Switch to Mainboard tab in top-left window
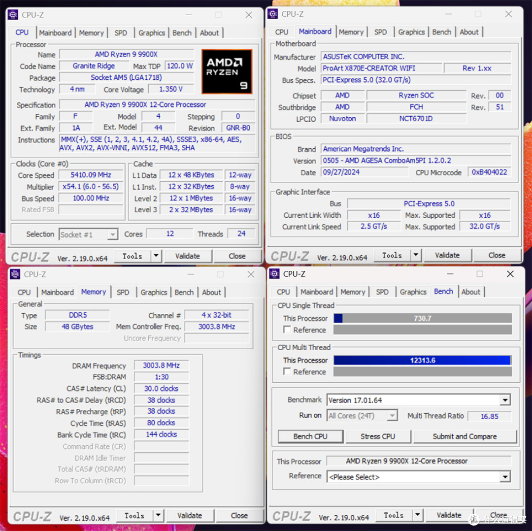 click(55, 33)
